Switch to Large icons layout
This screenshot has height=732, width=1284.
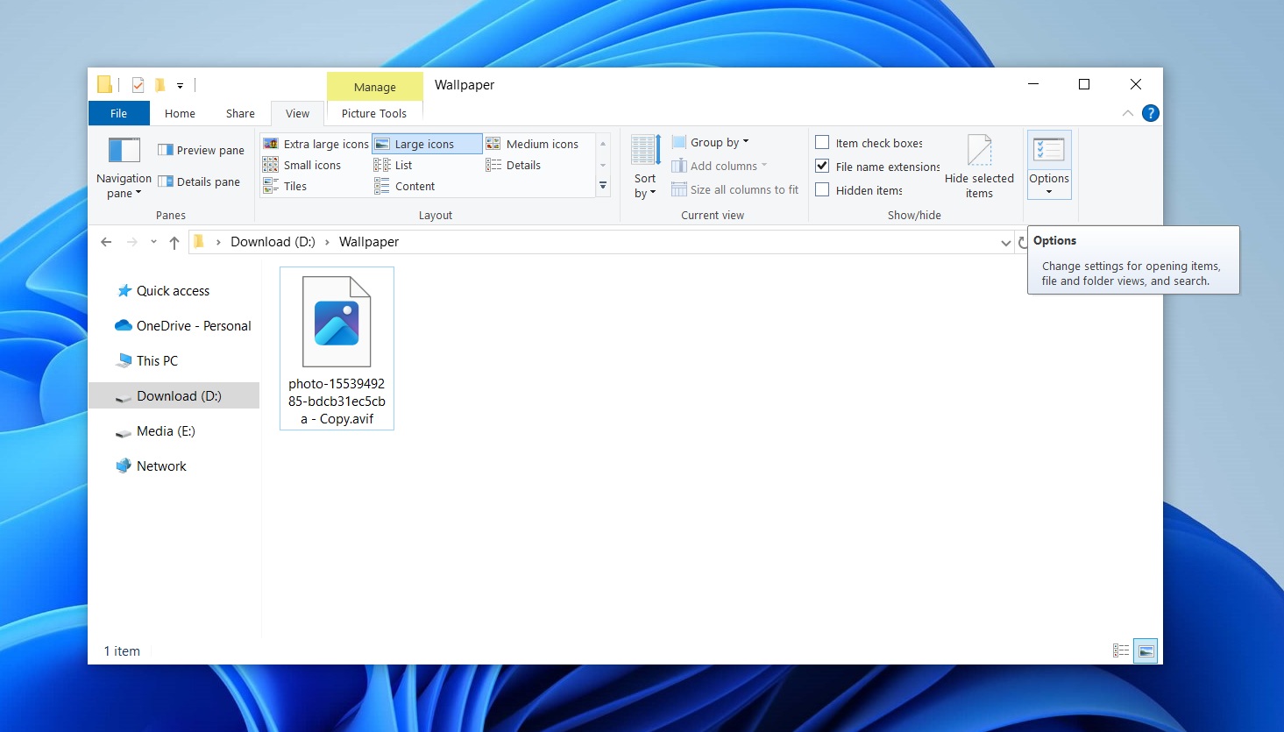coord(427,144)
